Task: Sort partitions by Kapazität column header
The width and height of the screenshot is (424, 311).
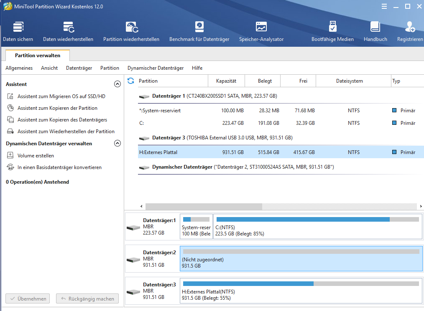Action: click(226, 81)
